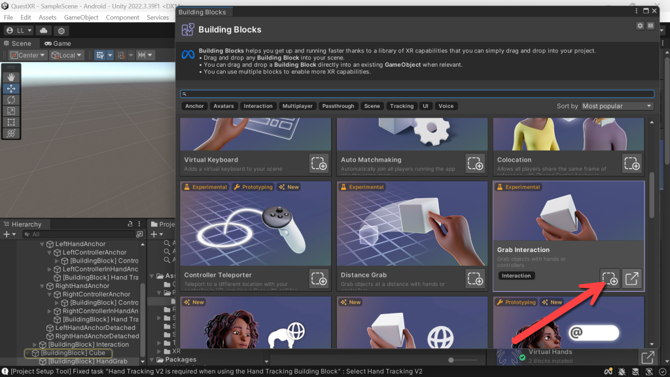
Task: Toggle grid visibility in Scene view
Action: pyautogui.click(x=100, y=55)
